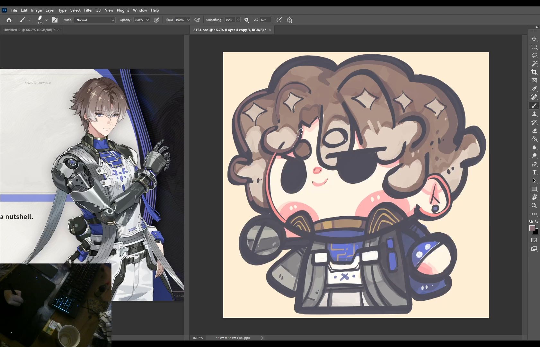This screenshot has height=347, width=540.
Task: Select the Dodge tool
Action: tap(534, 156)
